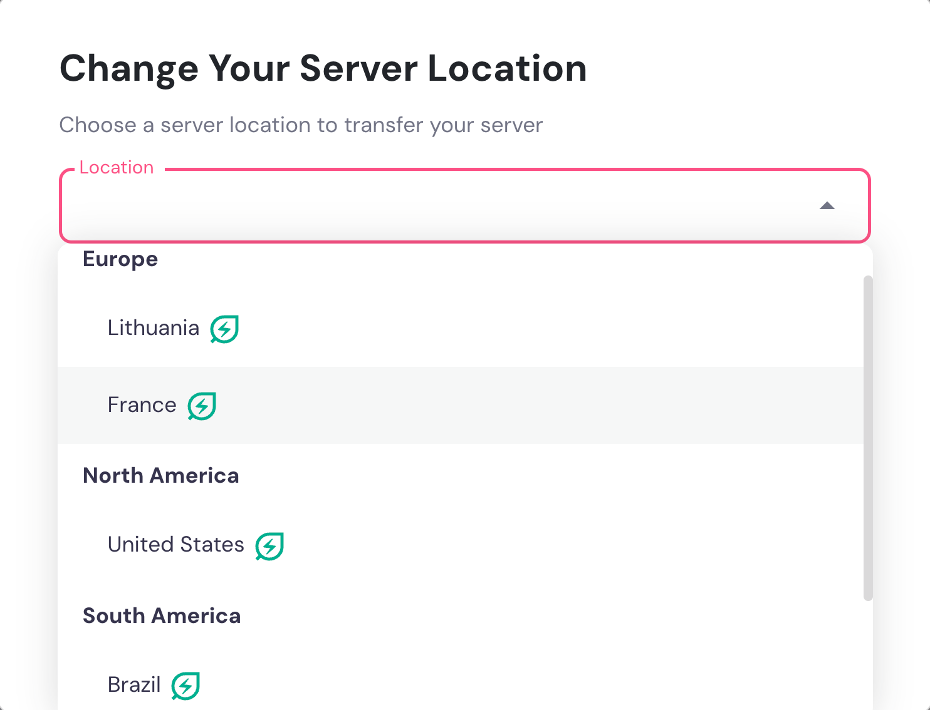Image resolution: width=930 pixels, height=710 pixels.
Task: Choose the highlighted France option
Action: tap(142, 404)
